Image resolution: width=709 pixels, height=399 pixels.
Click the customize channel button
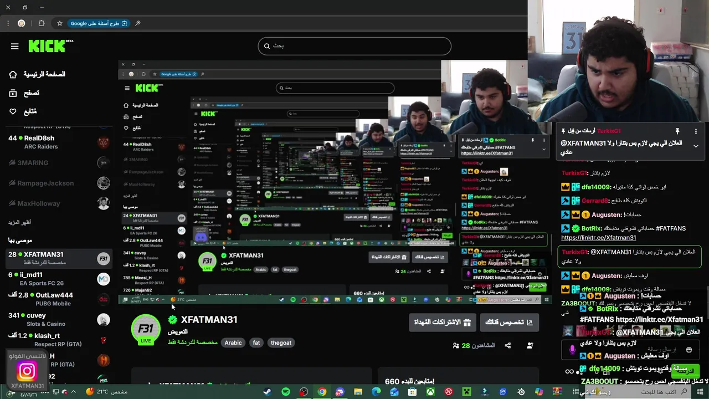(x=509, y=323)
